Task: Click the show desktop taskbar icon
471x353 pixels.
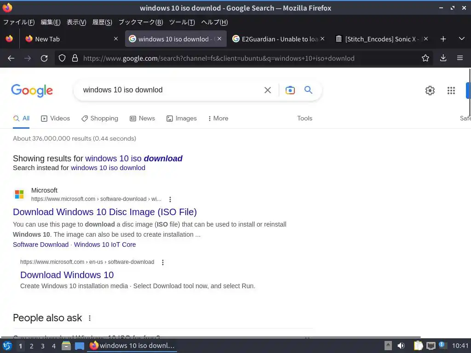Action: coord(79,346)
